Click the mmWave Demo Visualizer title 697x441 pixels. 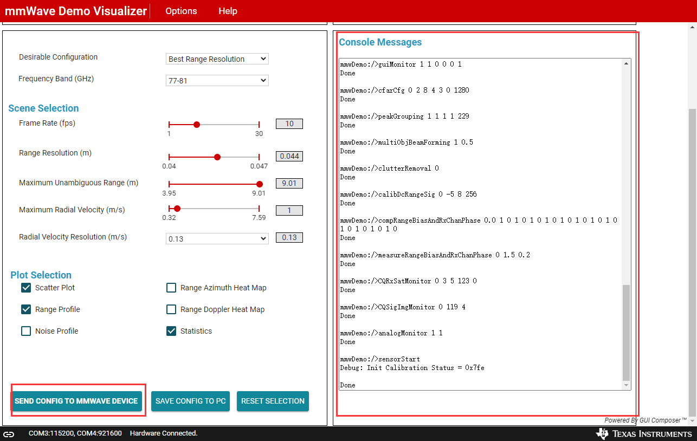pyautogui.click(x=76, y=11)
